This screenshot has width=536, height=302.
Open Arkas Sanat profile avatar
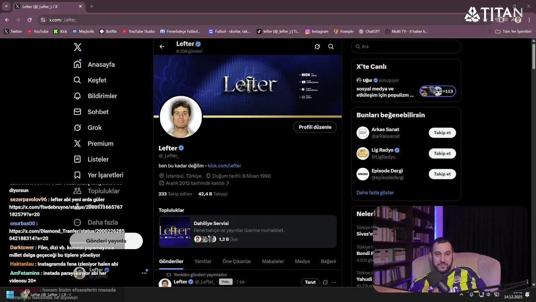coord(363,133)
